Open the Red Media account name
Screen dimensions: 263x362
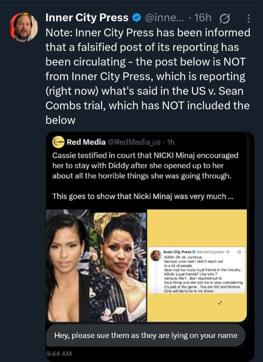86,142
